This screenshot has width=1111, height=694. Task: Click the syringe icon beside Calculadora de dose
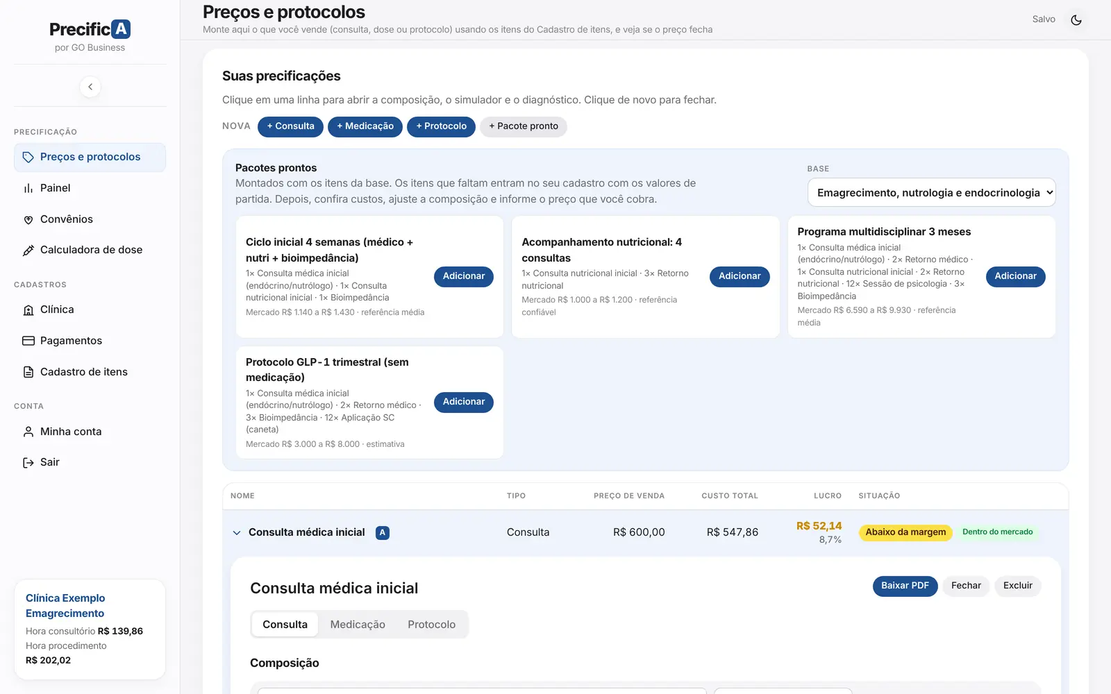28,251
